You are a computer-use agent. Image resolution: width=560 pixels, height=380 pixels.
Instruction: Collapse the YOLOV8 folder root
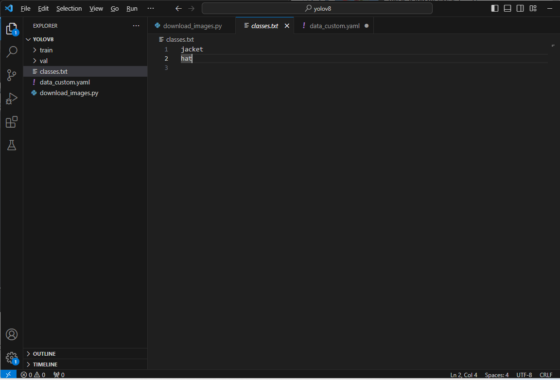(x=86, y=39)
